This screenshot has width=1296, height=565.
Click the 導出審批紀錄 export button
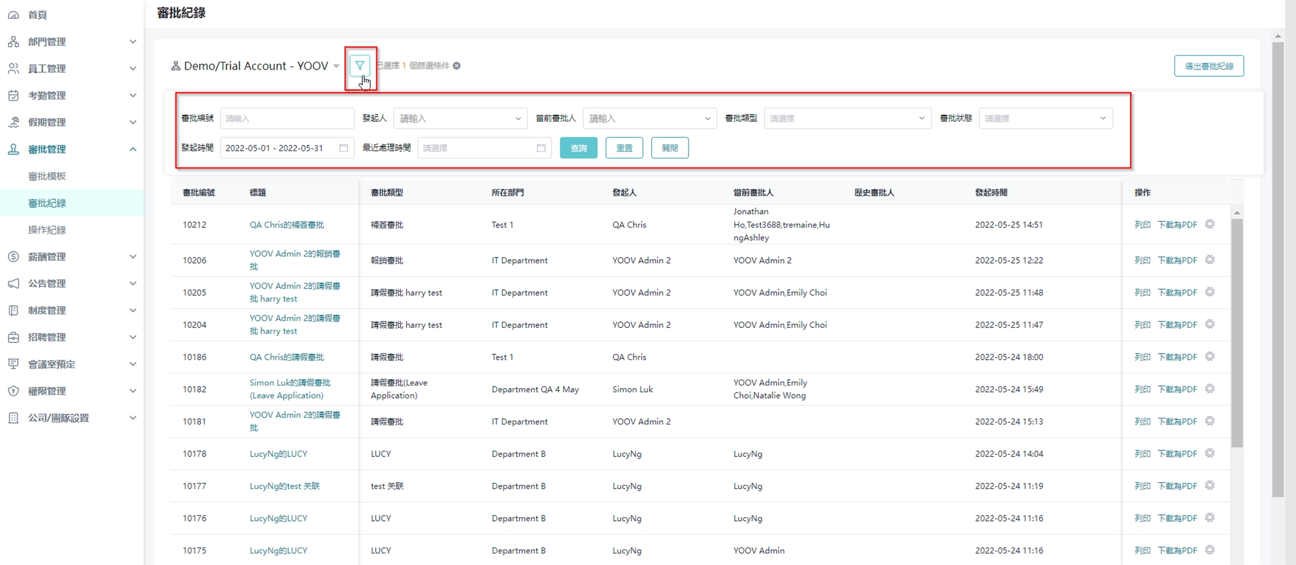[x=1208, y=66]
